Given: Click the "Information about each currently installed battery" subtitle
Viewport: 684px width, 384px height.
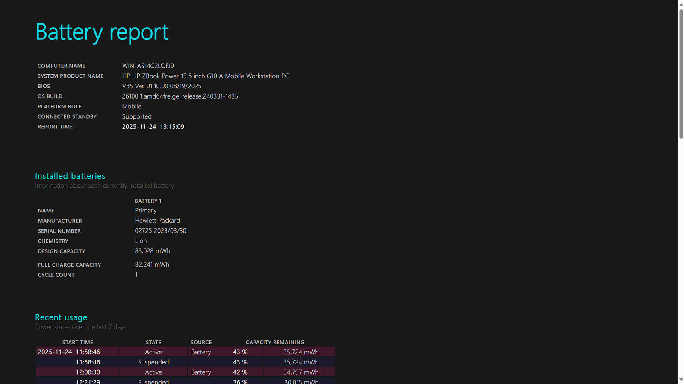Looking at the screenshot, I should pyautogui.click(x=104, y=186).
